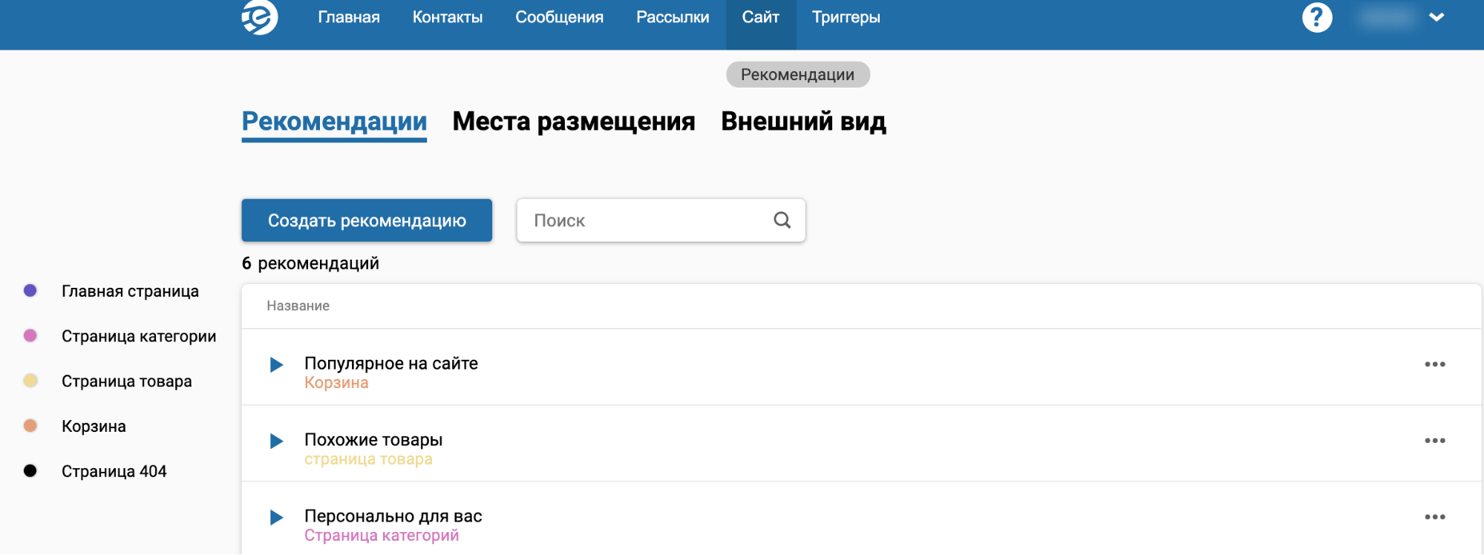Viewport: 1484px width, 555px height.
Task: Open the Рассылки menu item
Action: [x=673, y=17]
